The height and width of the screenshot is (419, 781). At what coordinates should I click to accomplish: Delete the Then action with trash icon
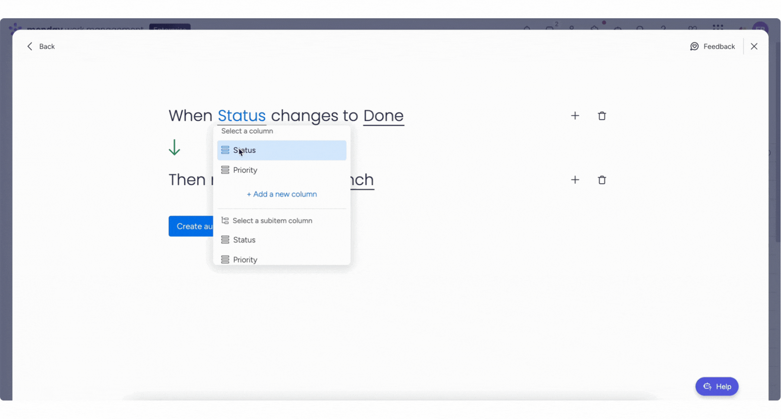(601, 180)
